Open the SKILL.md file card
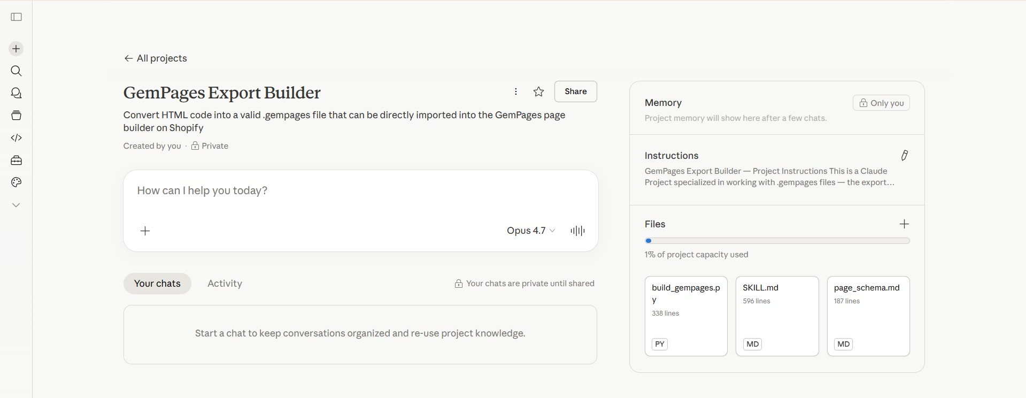This screenshot has width=1026, height=398. [777, 316]
